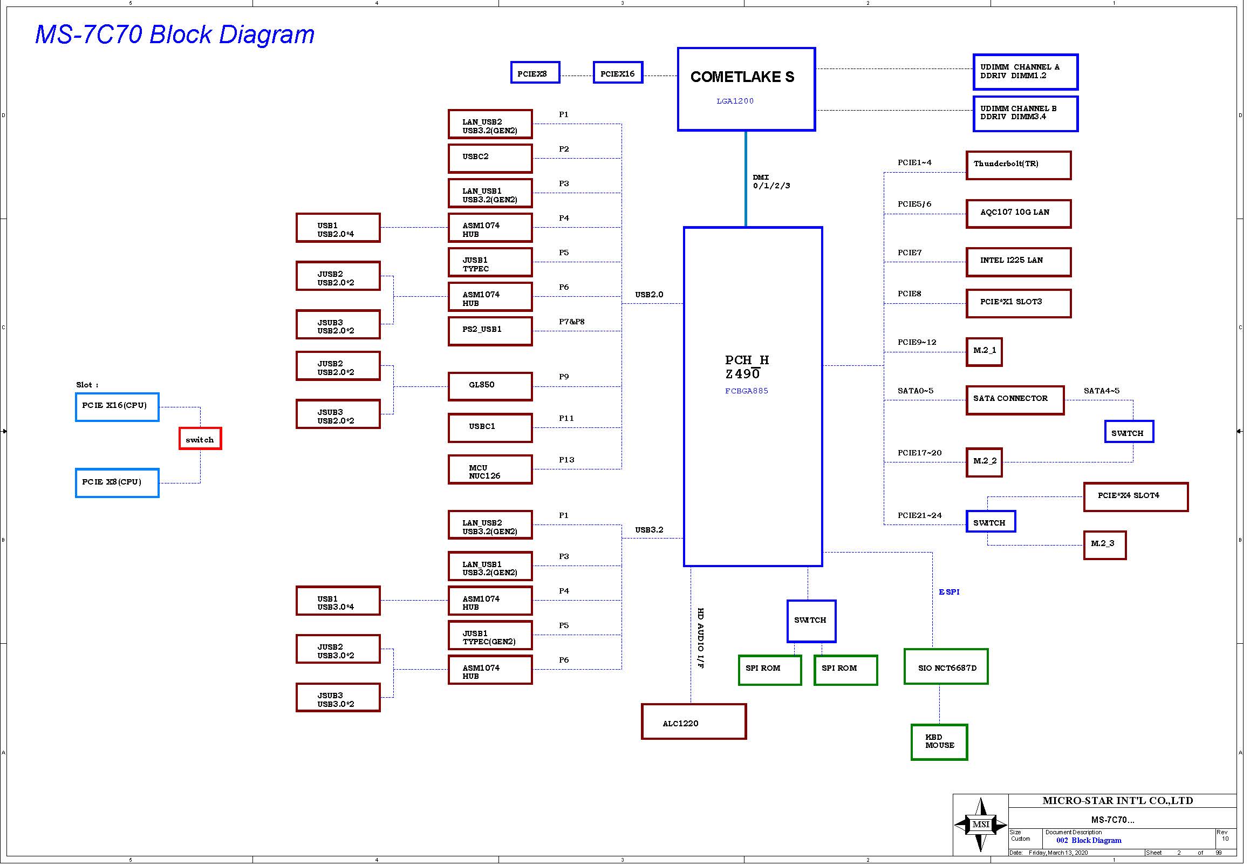This screenshot has width=1250, height=865.
Task: Select the MCU NUC126 block
Action: [x=490, y=469]
